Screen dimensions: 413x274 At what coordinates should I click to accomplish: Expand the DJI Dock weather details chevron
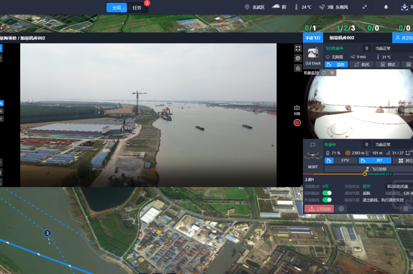tap(411, 57)
